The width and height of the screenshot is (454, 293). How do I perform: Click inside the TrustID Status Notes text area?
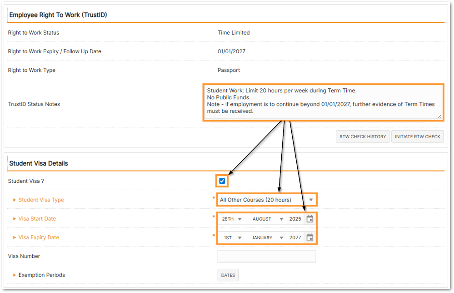[322, 102]
